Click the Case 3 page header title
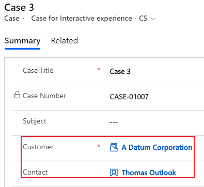 tap(19, 7)
